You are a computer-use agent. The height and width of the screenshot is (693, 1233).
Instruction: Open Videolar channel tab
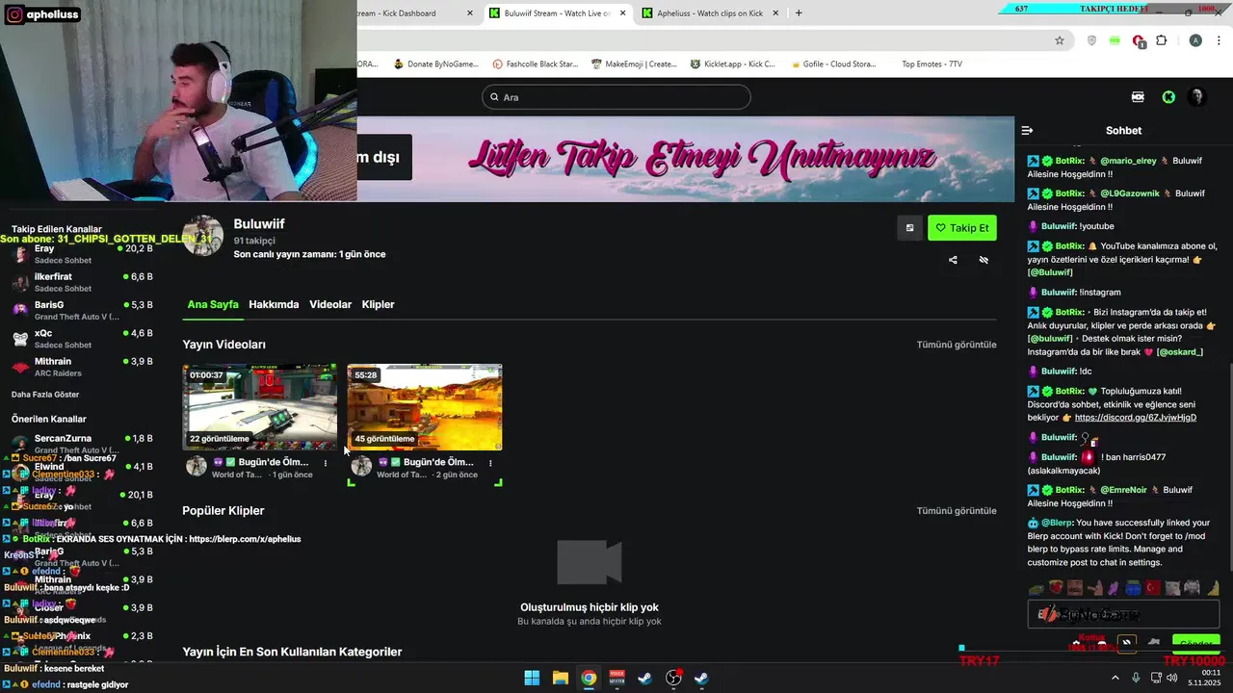click(x=330, y=304)
